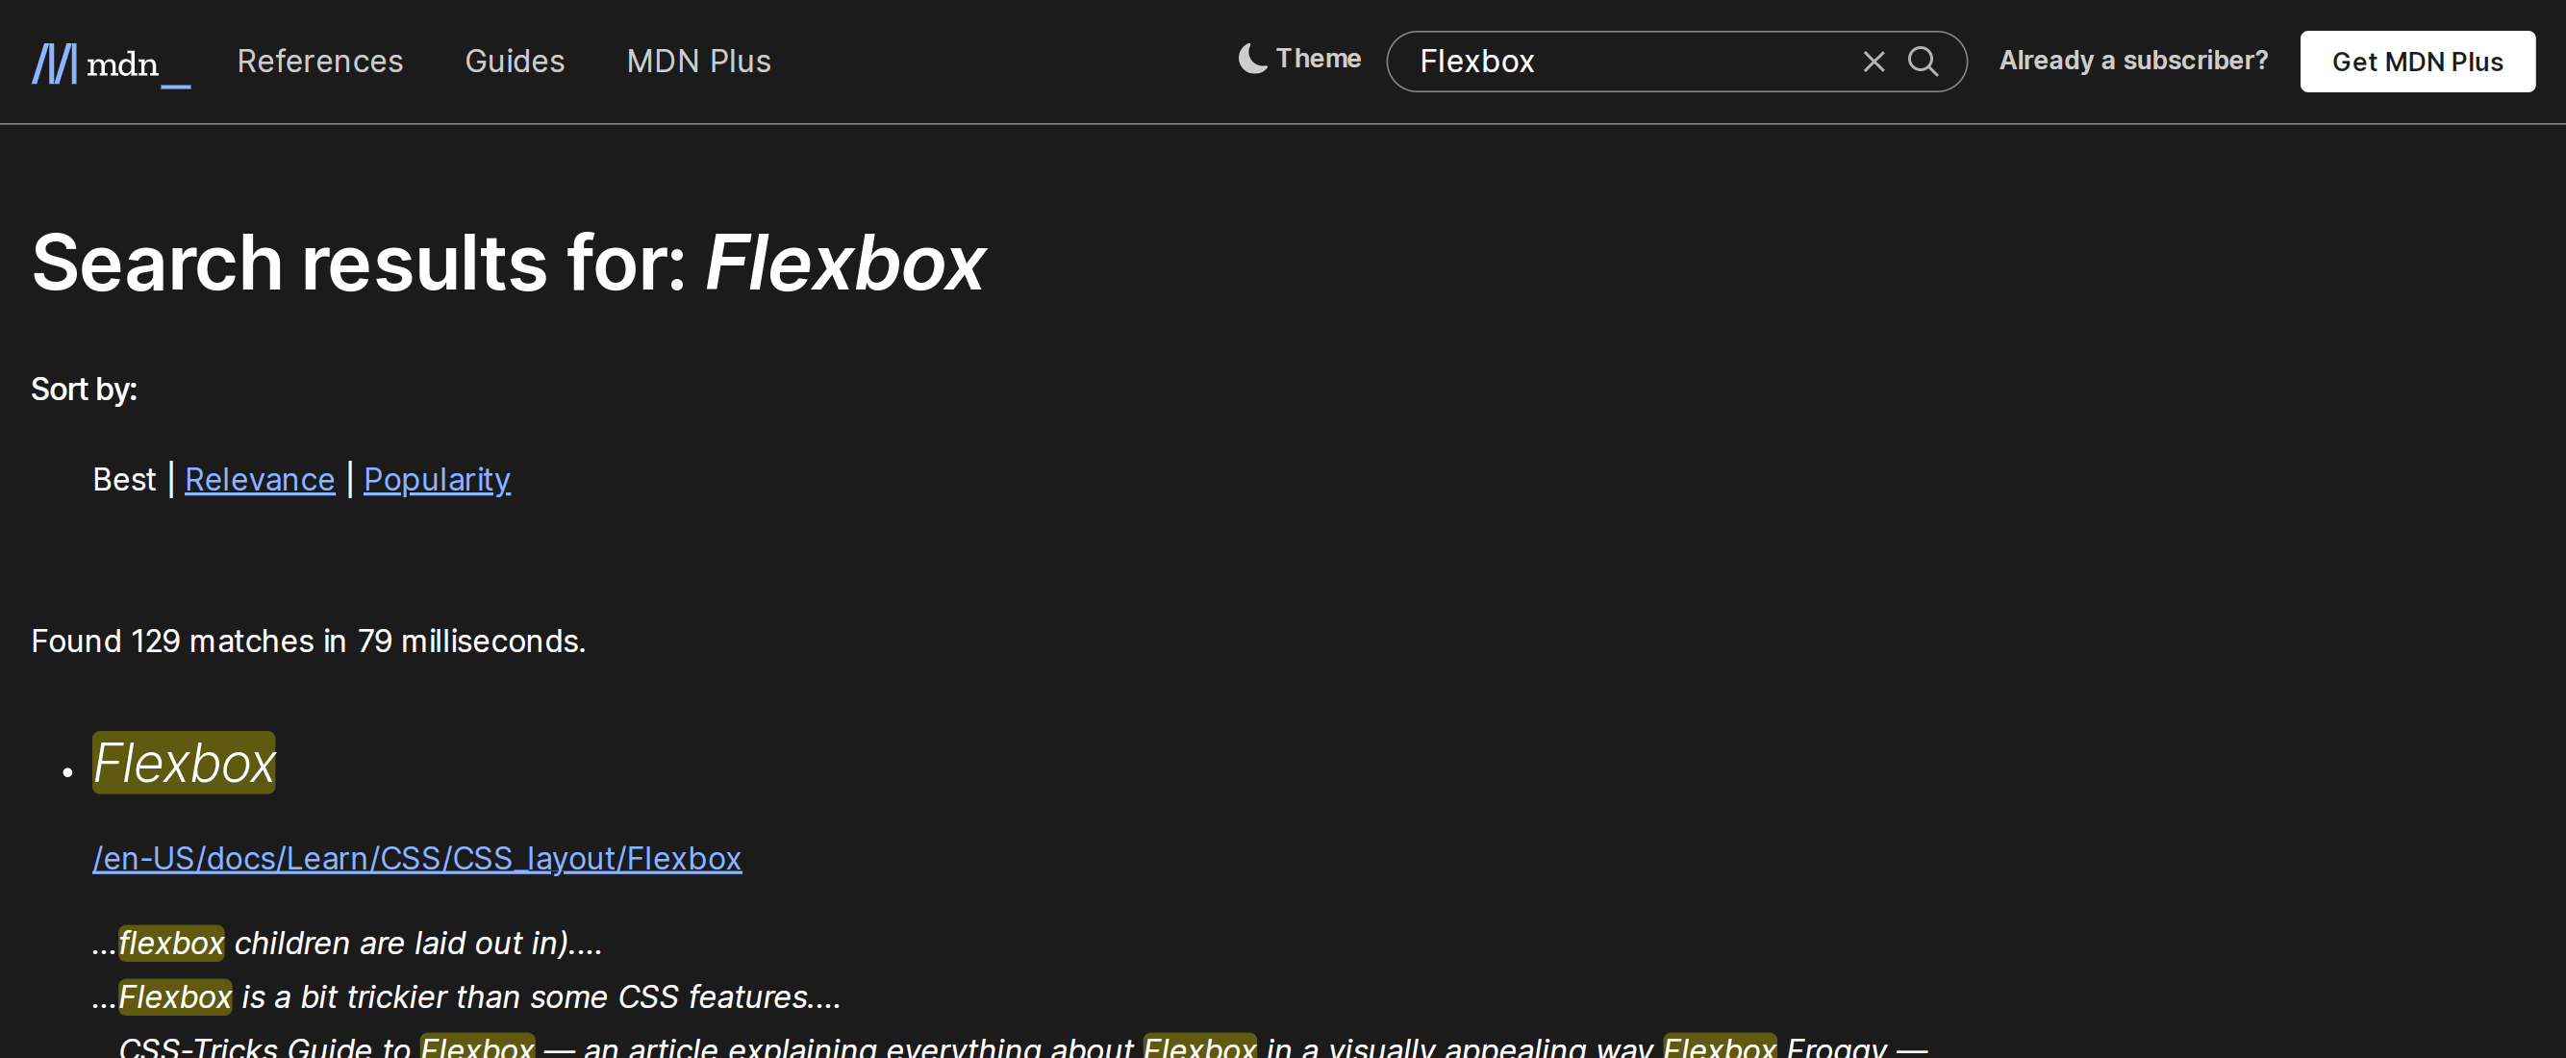Open the highlighted Flexbox result title
The image size is (2566, 1058).
(184, 763)
